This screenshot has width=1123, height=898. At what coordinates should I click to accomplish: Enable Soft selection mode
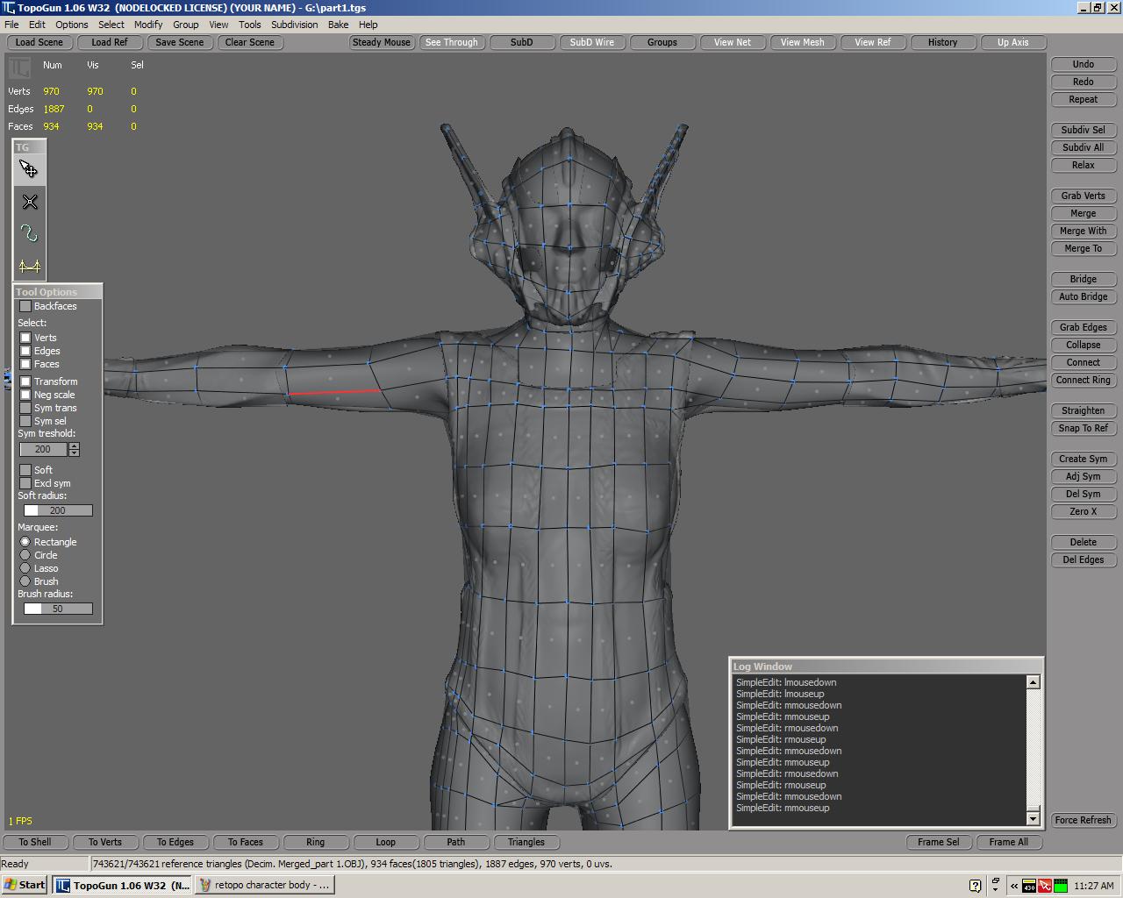pos(25,470)
